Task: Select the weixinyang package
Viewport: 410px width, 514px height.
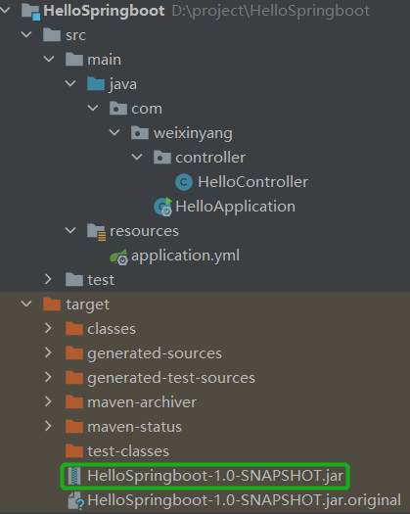Action: click(x=193, y=133)
